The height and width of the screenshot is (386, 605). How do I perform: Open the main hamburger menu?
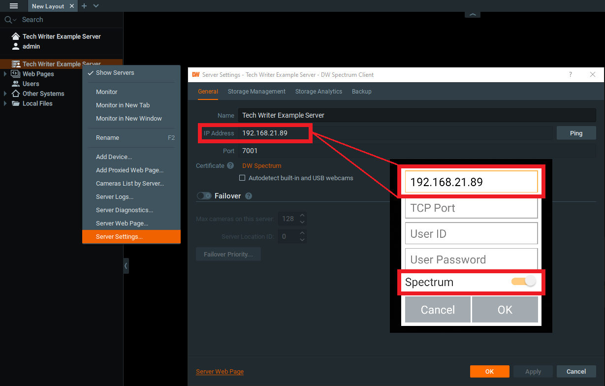click(x=13, y=6)
